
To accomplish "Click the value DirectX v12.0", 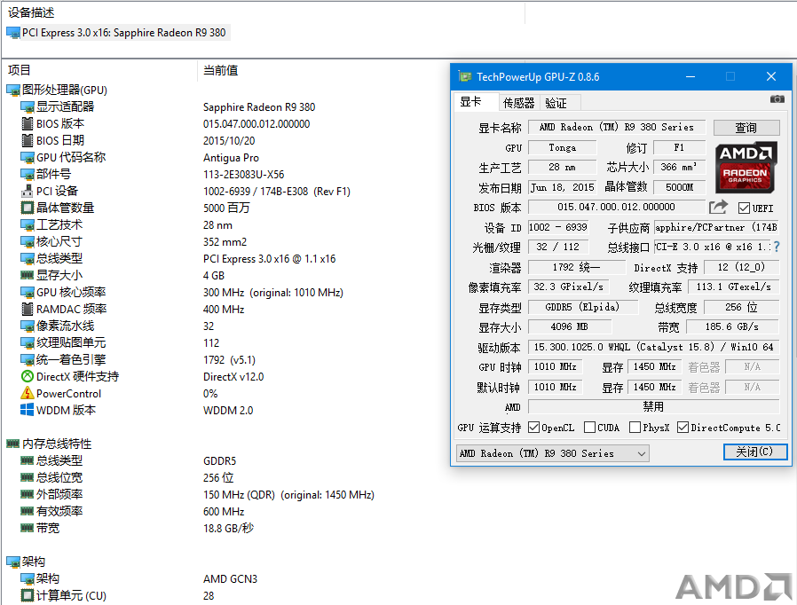I will click(233, 376).
